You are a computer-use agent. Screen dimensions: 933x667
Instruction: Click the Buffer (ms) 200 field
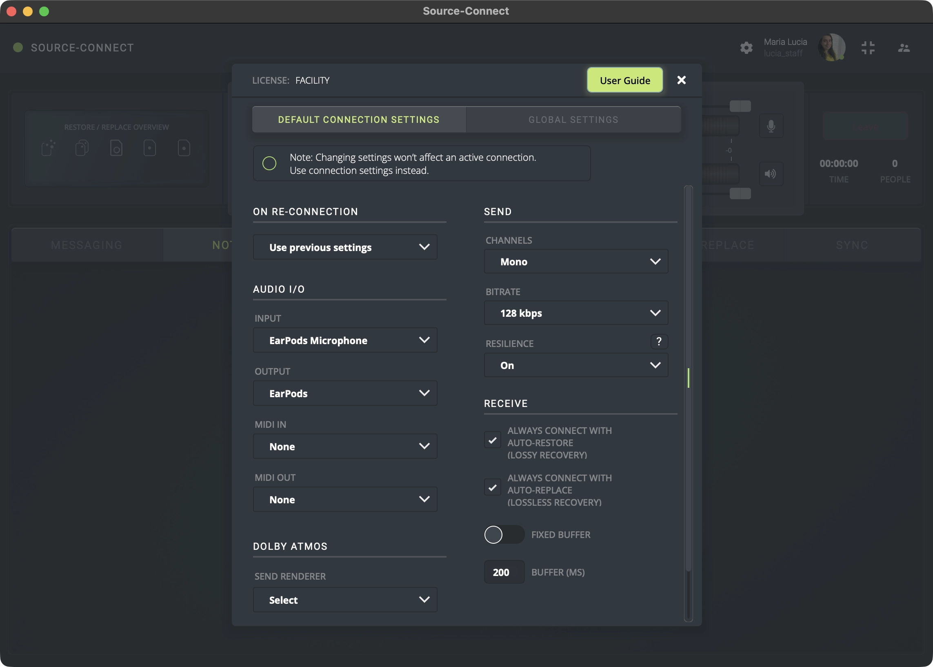(504, 572)
